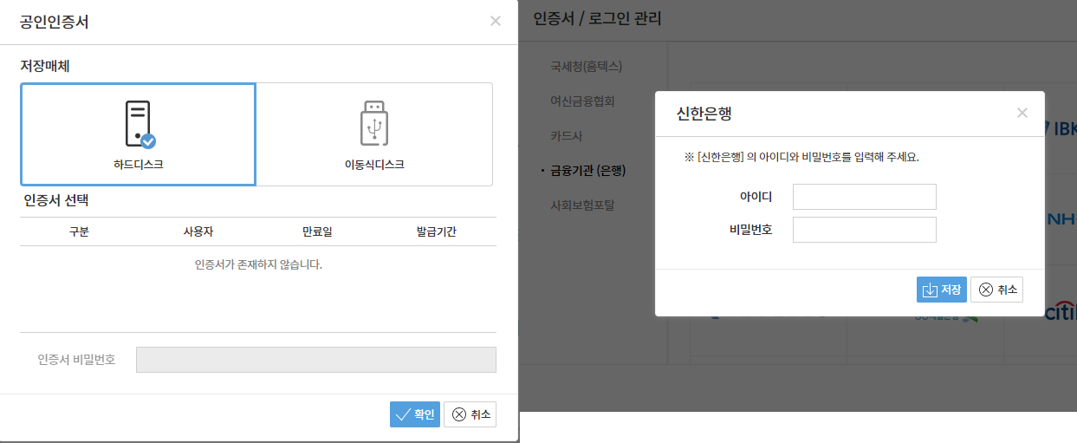Click the 만료일 column header
The width and height of the screenshot is (1077, 443).
click(317, 231)
